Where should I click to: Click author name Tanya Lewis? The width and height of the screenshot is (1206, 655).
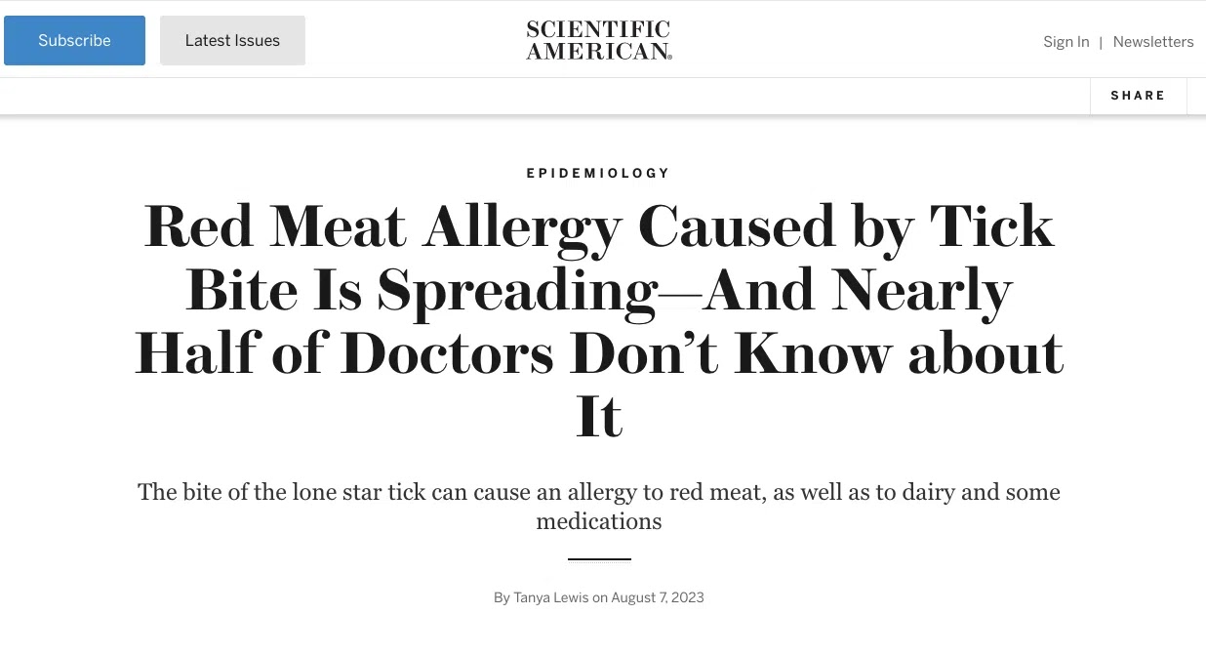(551, 597)
